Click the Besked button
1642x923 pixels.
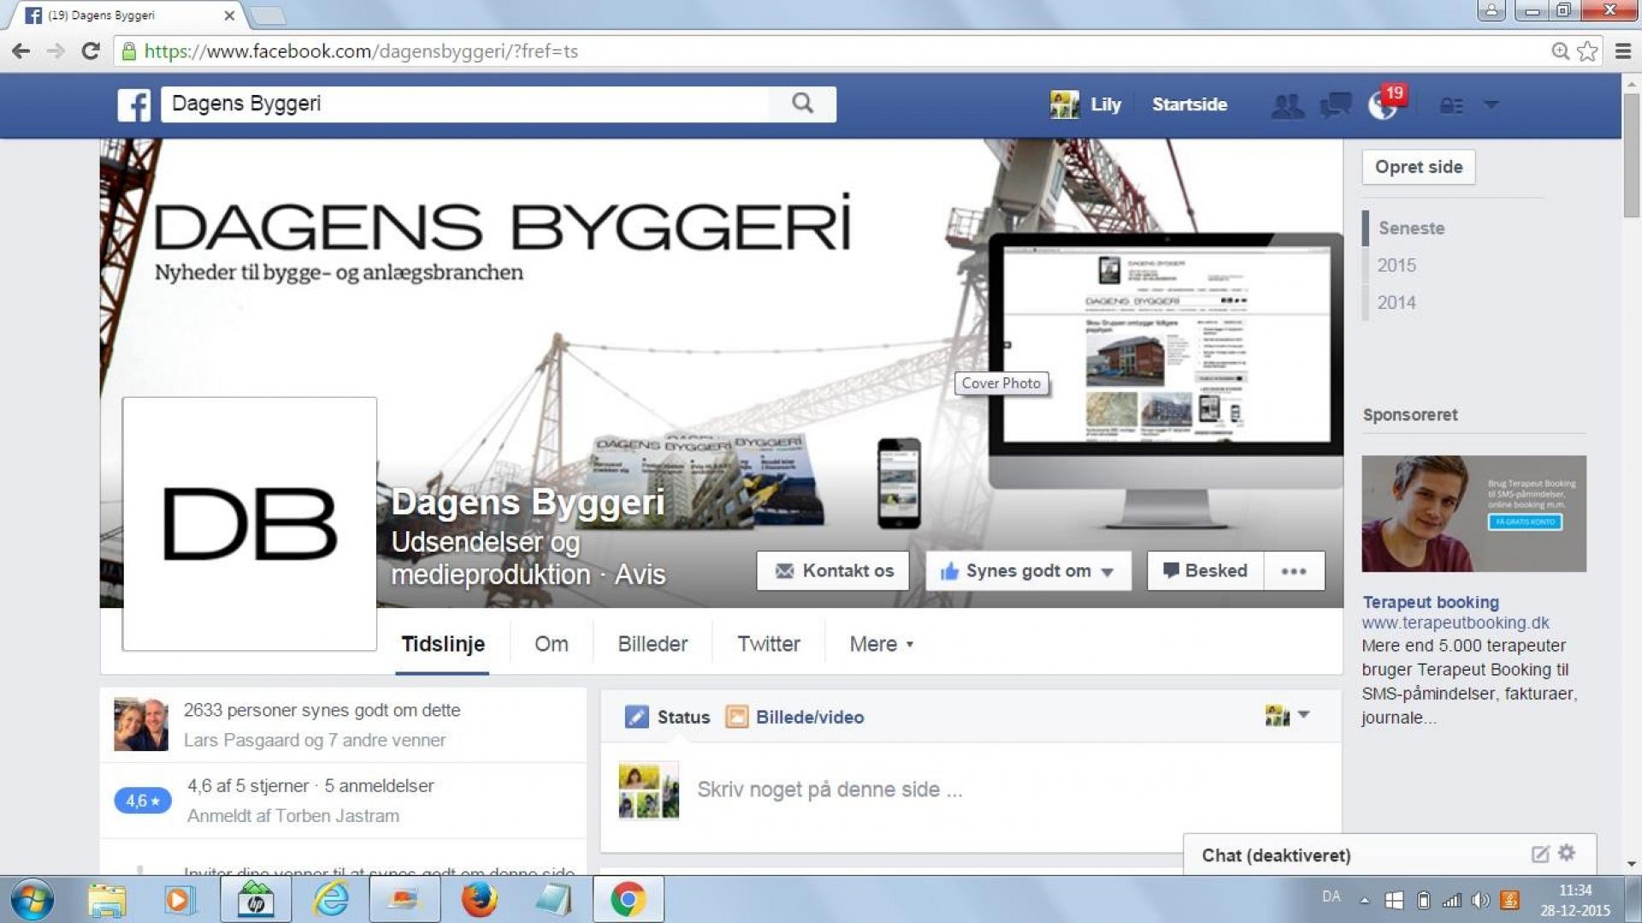click(1205, 571)
